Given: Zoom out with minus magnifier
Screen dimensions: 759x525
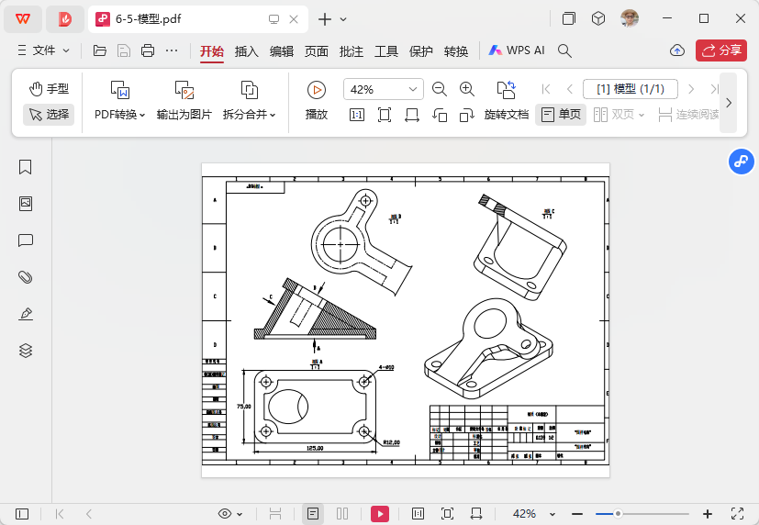Looking at the screenshot, I should pos(439,89).
